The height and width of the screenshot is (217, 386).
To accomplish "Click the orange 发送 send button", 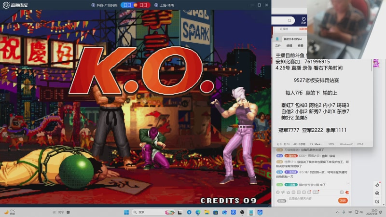I will 343,201.
